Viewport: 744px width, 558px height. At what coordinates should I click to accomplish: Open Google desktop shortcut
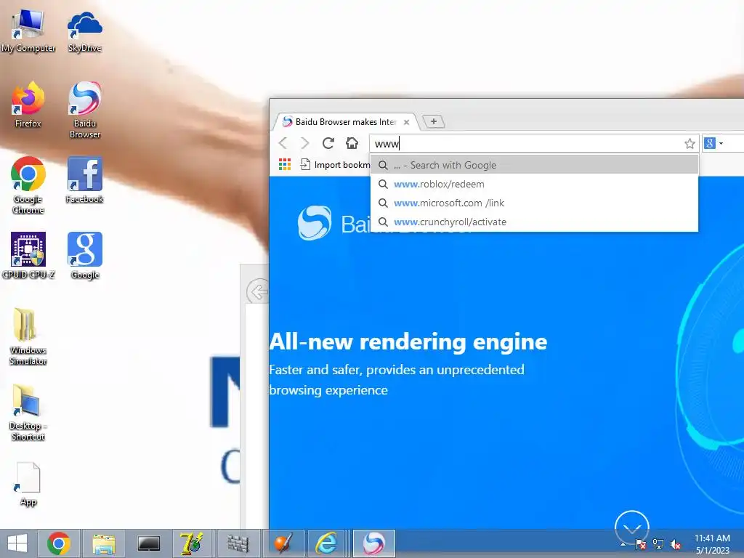[84, 255]
